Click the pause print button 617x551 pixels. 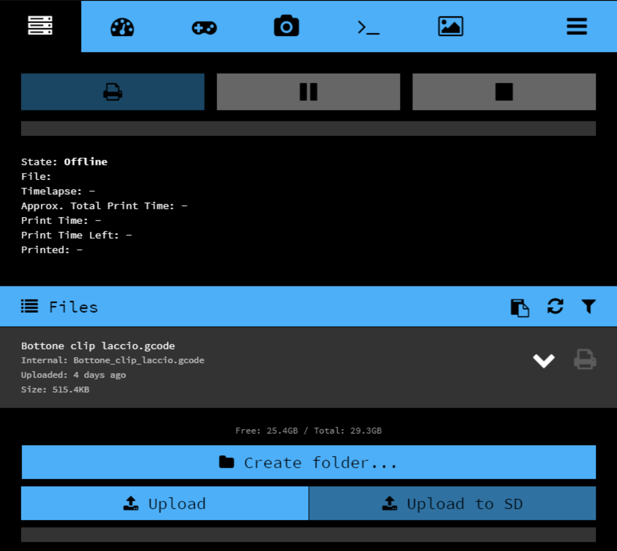pyautogui.click(x=308, y=92)
